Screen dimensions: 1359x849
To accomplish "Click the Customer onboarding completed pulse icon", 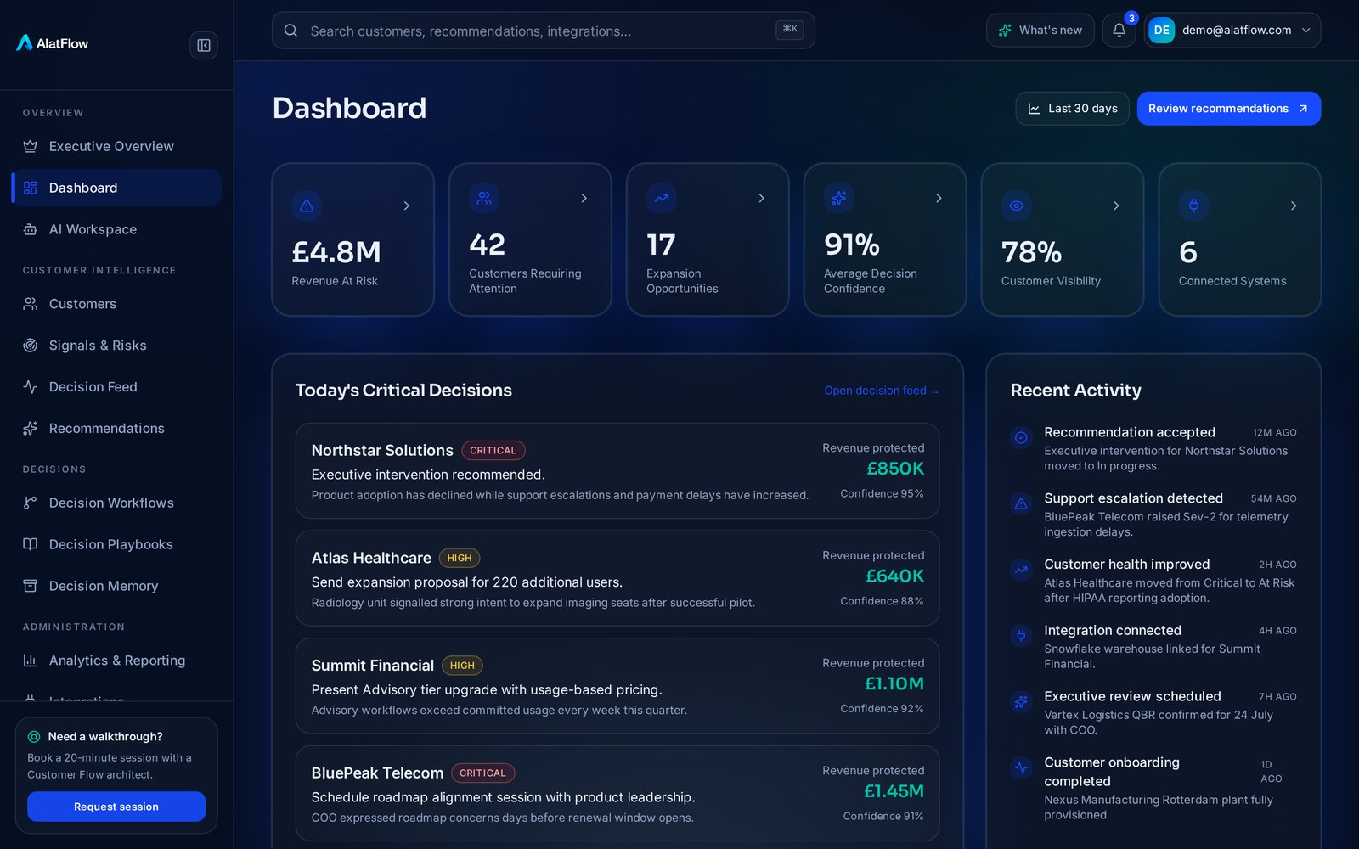I will click(x=1022, y=768).
